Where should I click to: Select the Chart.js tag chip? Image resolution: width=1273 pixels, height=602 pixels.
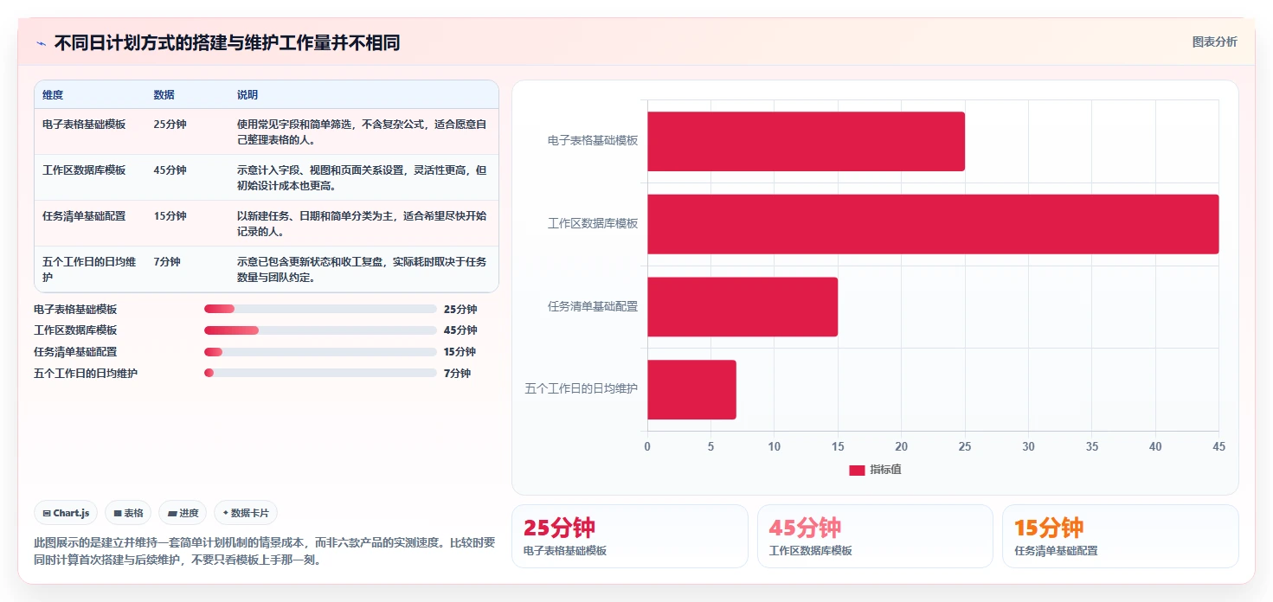point(66,513)
